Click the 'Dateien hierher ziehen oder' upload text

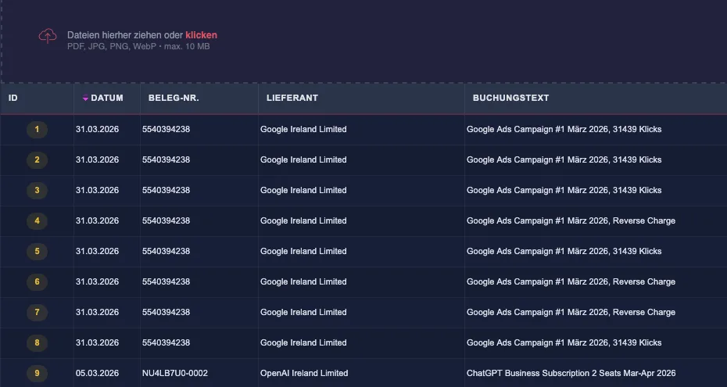tap(125, 35)
